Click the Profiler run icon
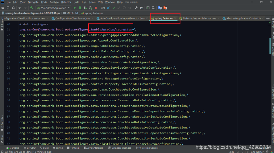The width and height of the screenshot is (274, 153). click(90, 8)
